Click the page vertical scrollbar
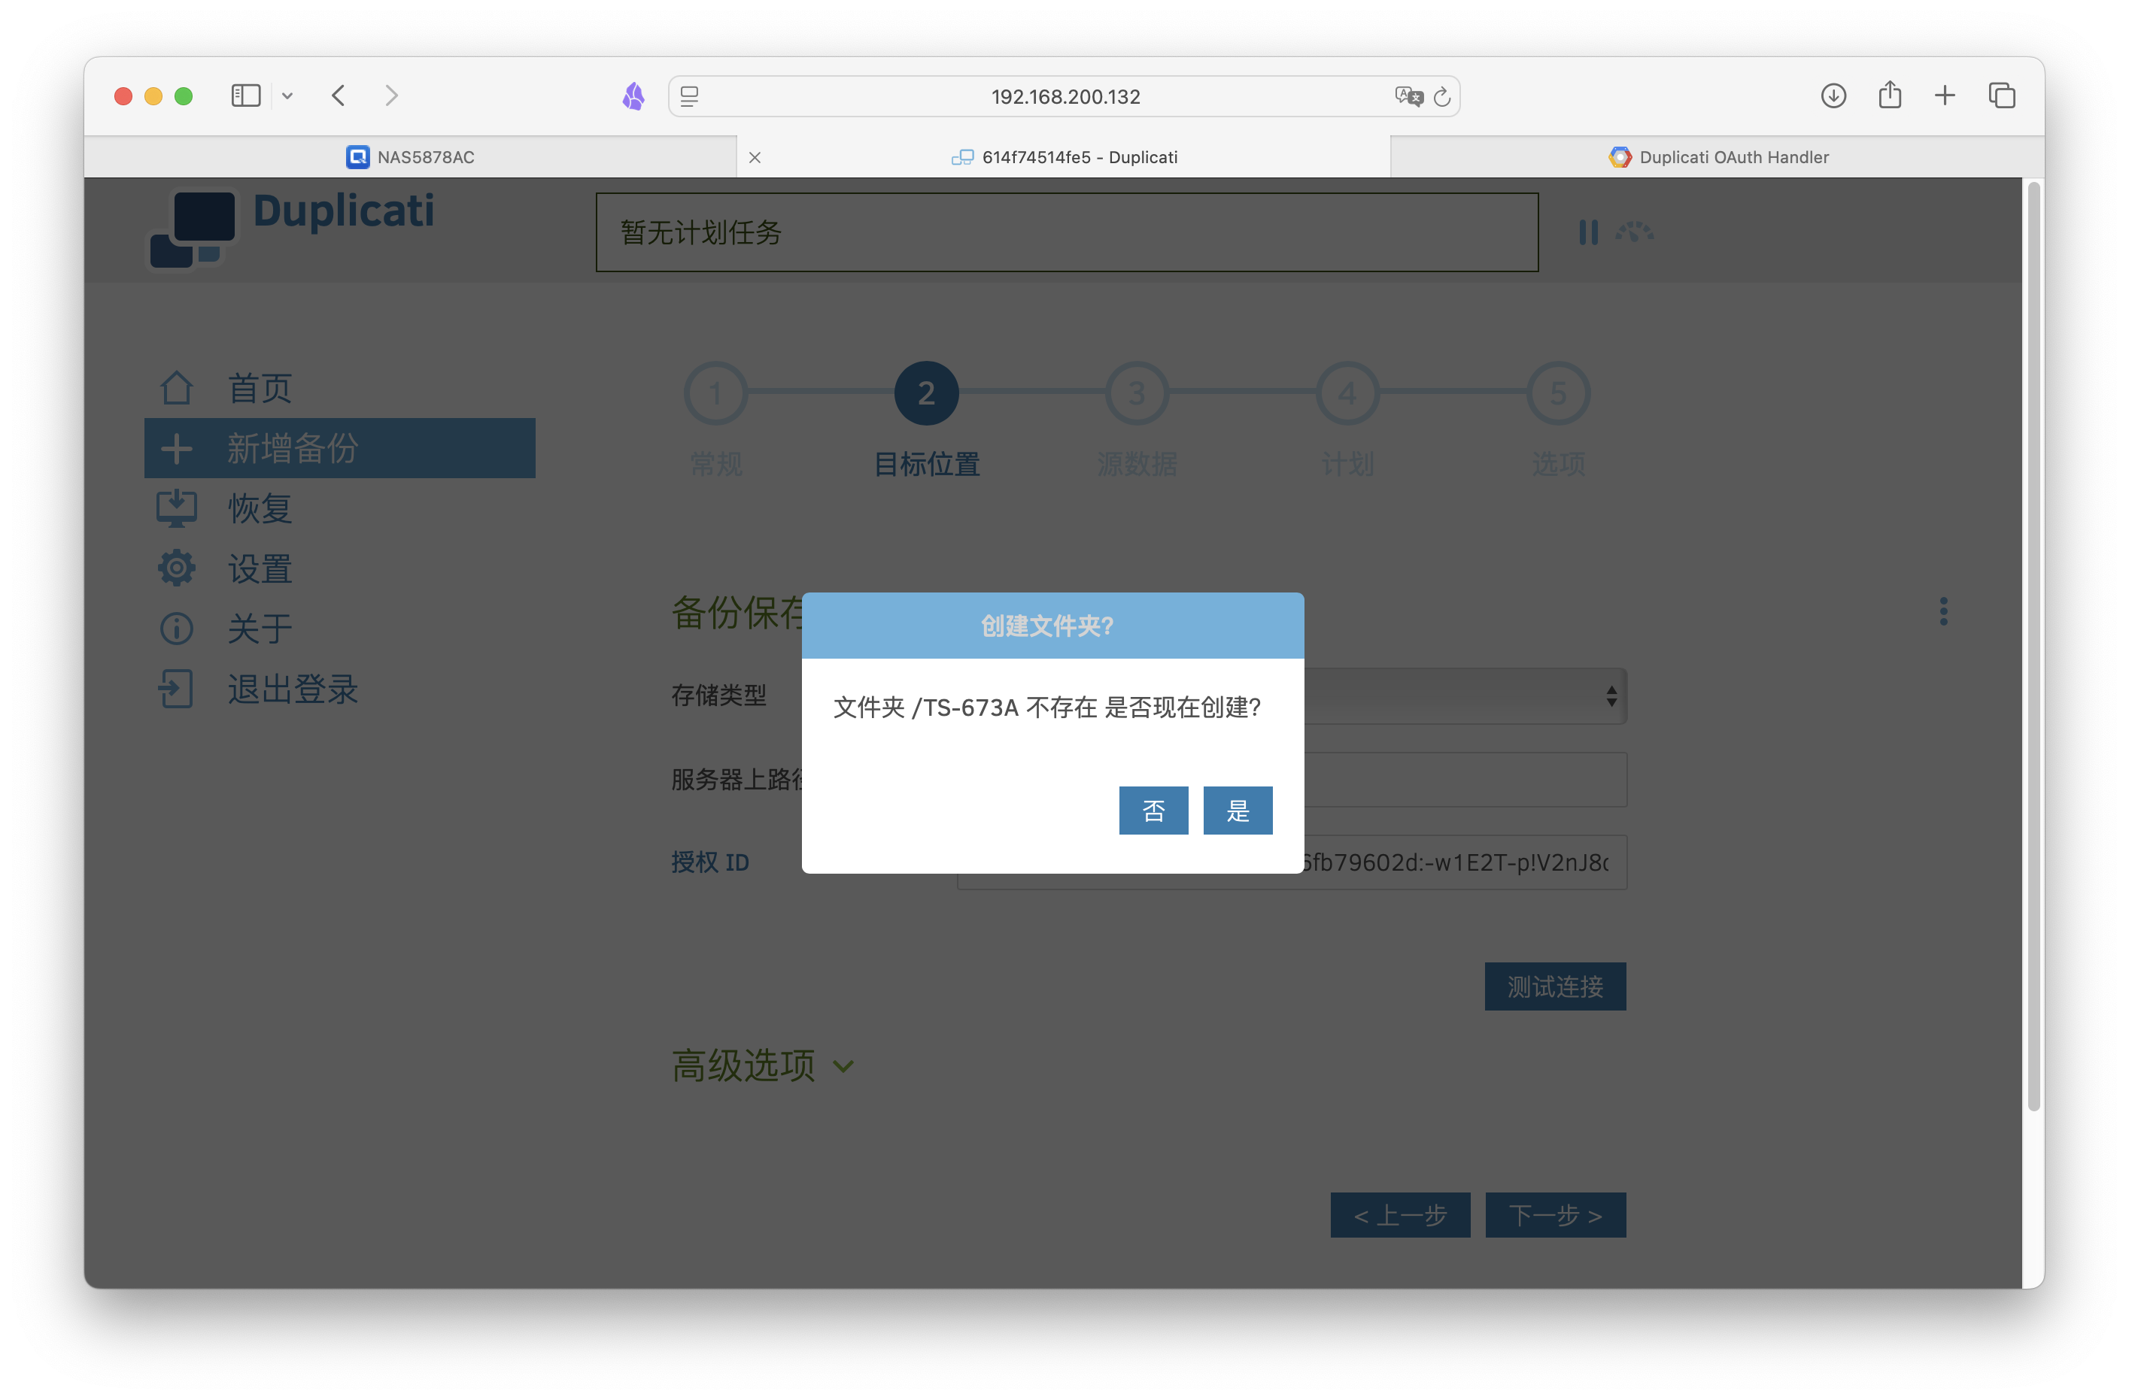This screenshot has height=1400, width=2129. (x=2033, y=647)
